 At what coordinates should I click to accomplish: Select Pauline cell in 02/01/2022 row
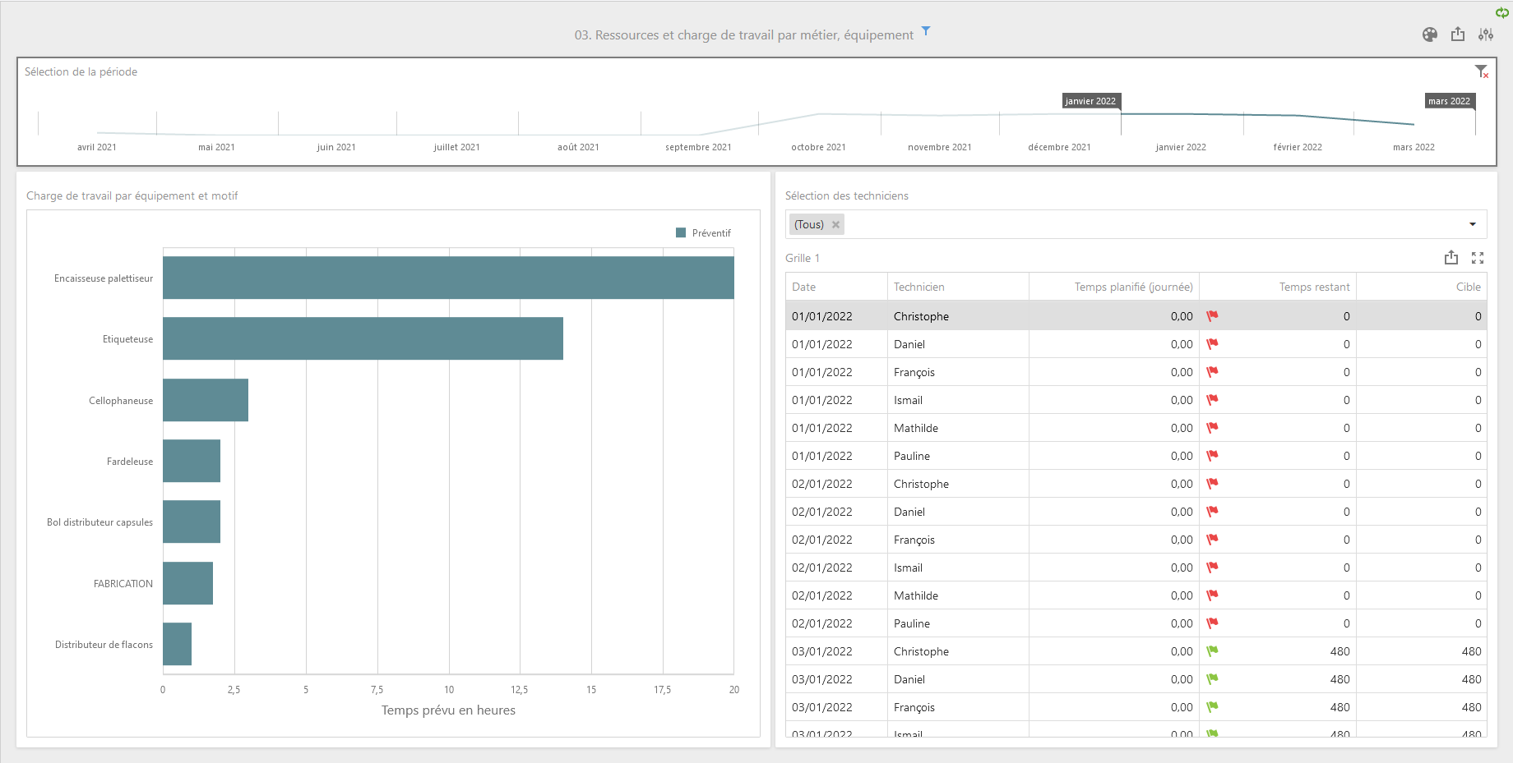pos(958,623)
